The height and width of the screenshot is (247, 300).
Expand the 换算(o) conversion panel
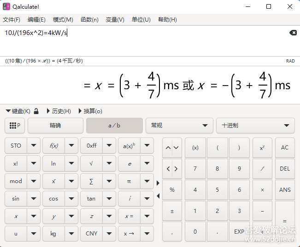click(90, 111)
